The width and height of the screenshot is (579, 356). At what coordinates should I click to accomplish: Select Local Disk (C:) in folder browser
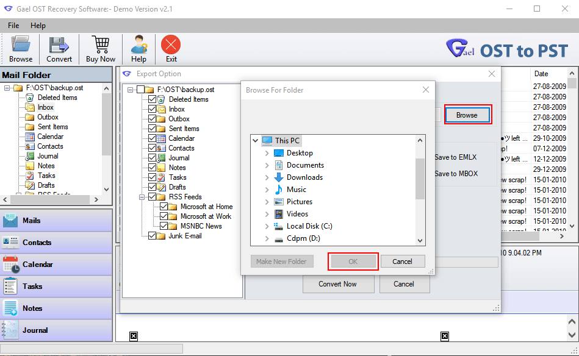[x=309, y=226]
